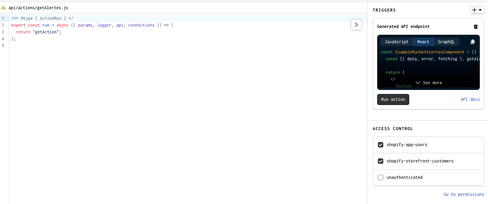The width and height of the screenshot is (488, 204).
Task: Select the React code example tab
Action: coord(423,42)
